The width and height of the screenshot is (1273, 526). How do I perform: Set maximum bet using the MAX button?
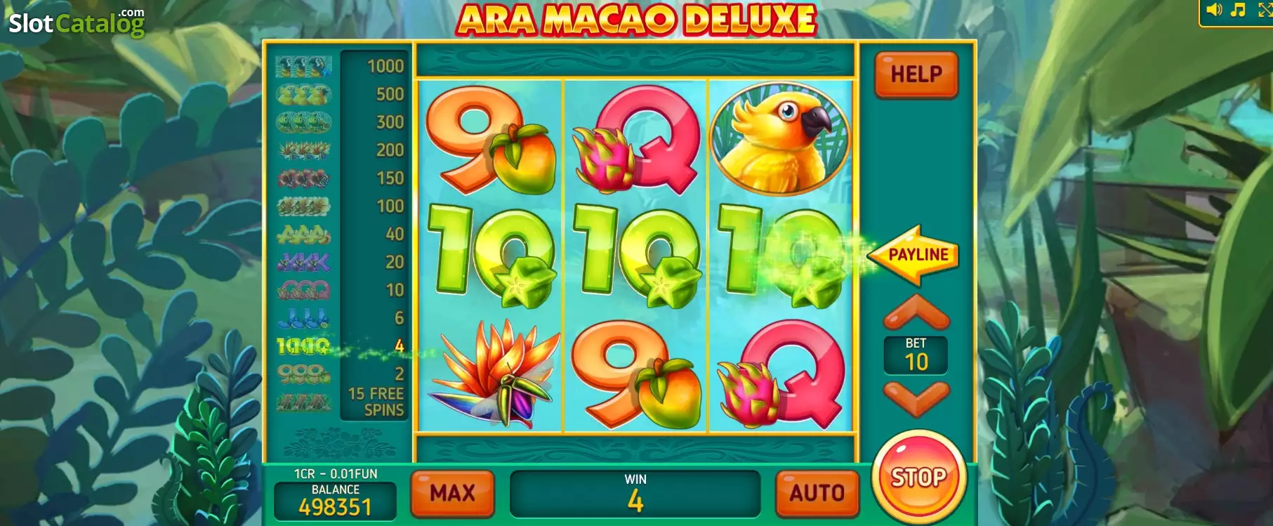(452, 493)
